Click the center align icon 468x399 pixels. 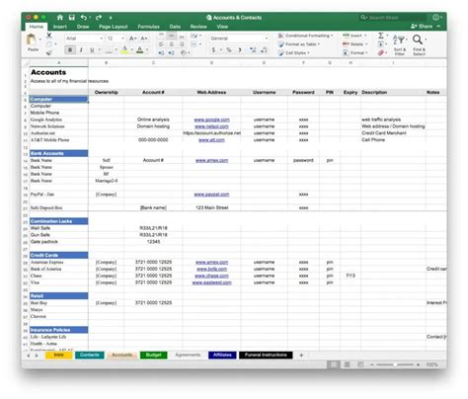pyautogui.click(x=172, y=44)
